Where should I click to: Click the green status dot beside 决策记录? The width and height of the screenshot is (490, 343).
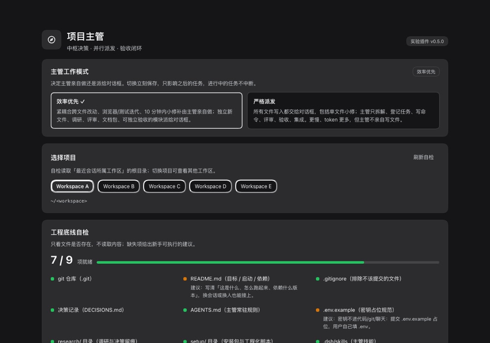click(52, 310)
